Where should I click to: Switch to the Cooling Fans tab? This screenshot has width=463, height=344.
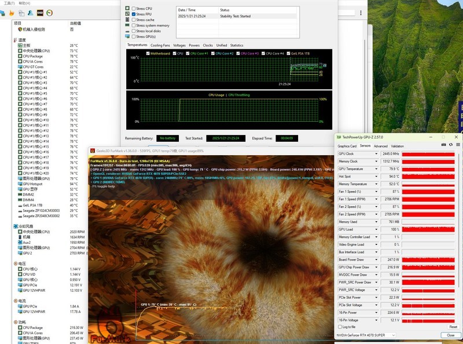tap(160, 45)
